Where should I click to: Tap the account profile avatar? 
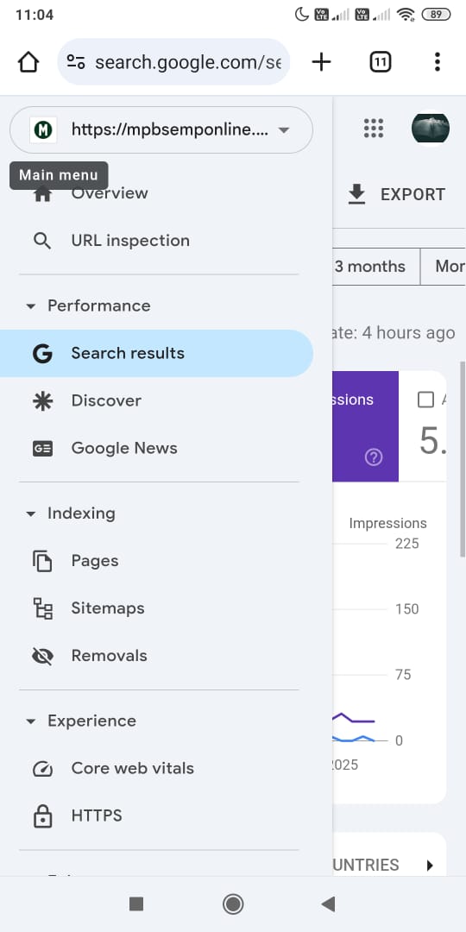click(x=431, y=129)
